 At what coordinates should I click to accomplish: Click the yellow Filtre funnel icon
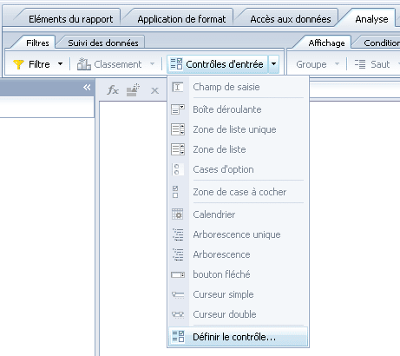pos(18,64)
